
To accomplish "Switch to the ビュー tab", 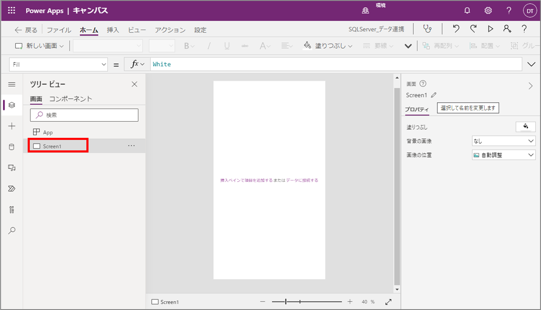I will coord(137,30).
